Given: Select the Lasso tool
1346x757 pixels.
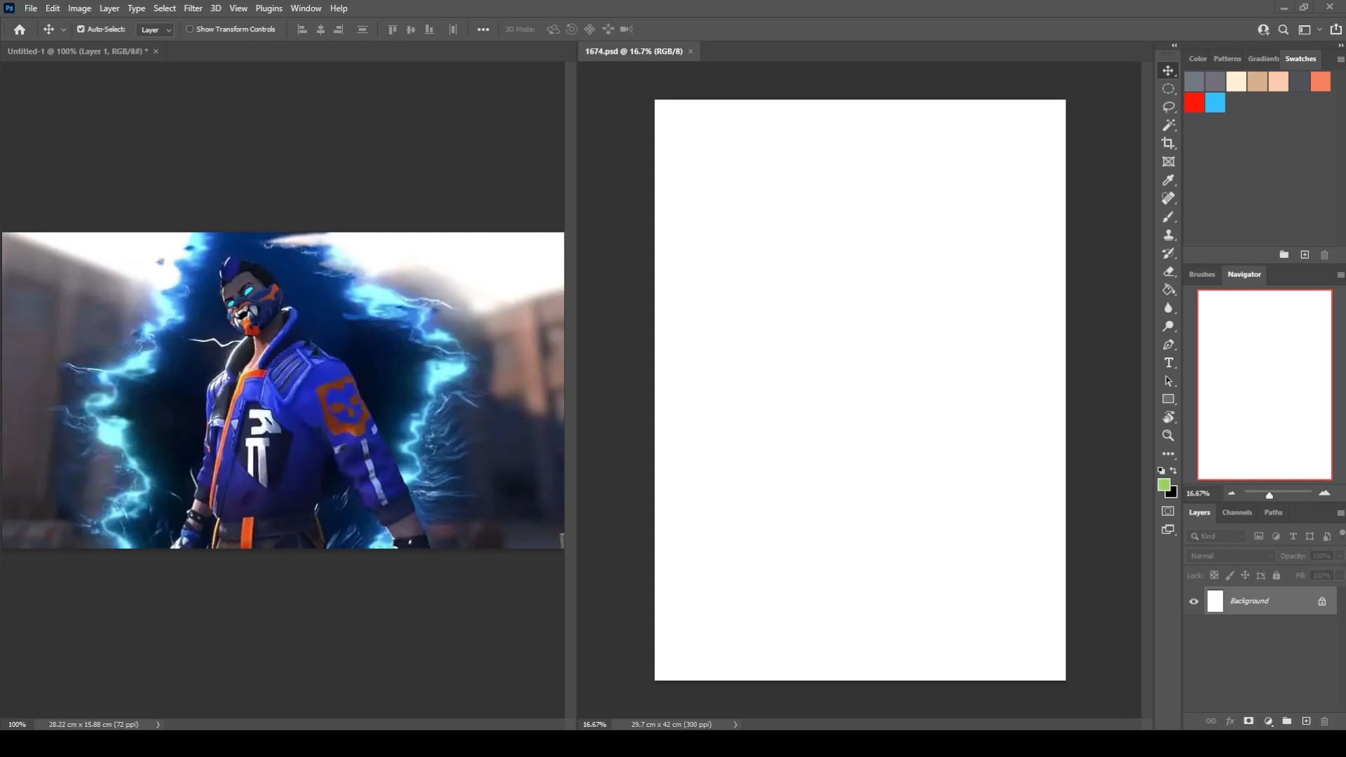Looking at the screenshot, I should [x=1168, y=107].
